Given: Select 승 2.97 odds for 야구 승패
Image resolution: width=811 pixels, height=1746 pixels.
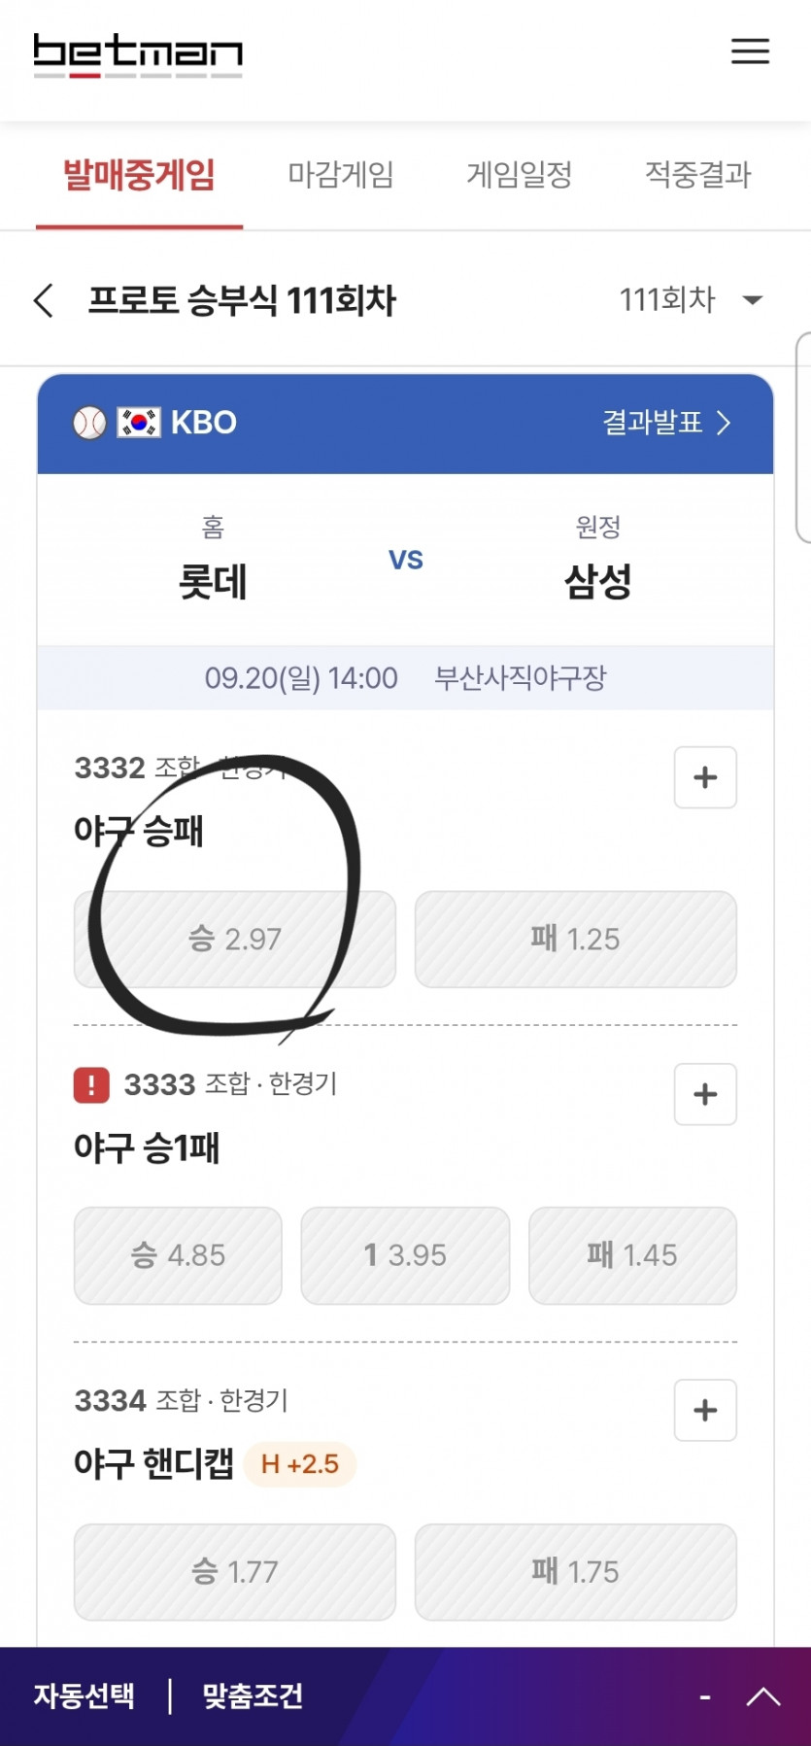Looking at the screenshot, I should 235,940.
